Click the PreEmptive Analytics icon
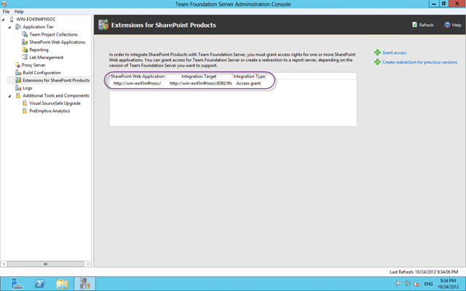The width and height of the screenshot is (466, 291). point(25,111)
